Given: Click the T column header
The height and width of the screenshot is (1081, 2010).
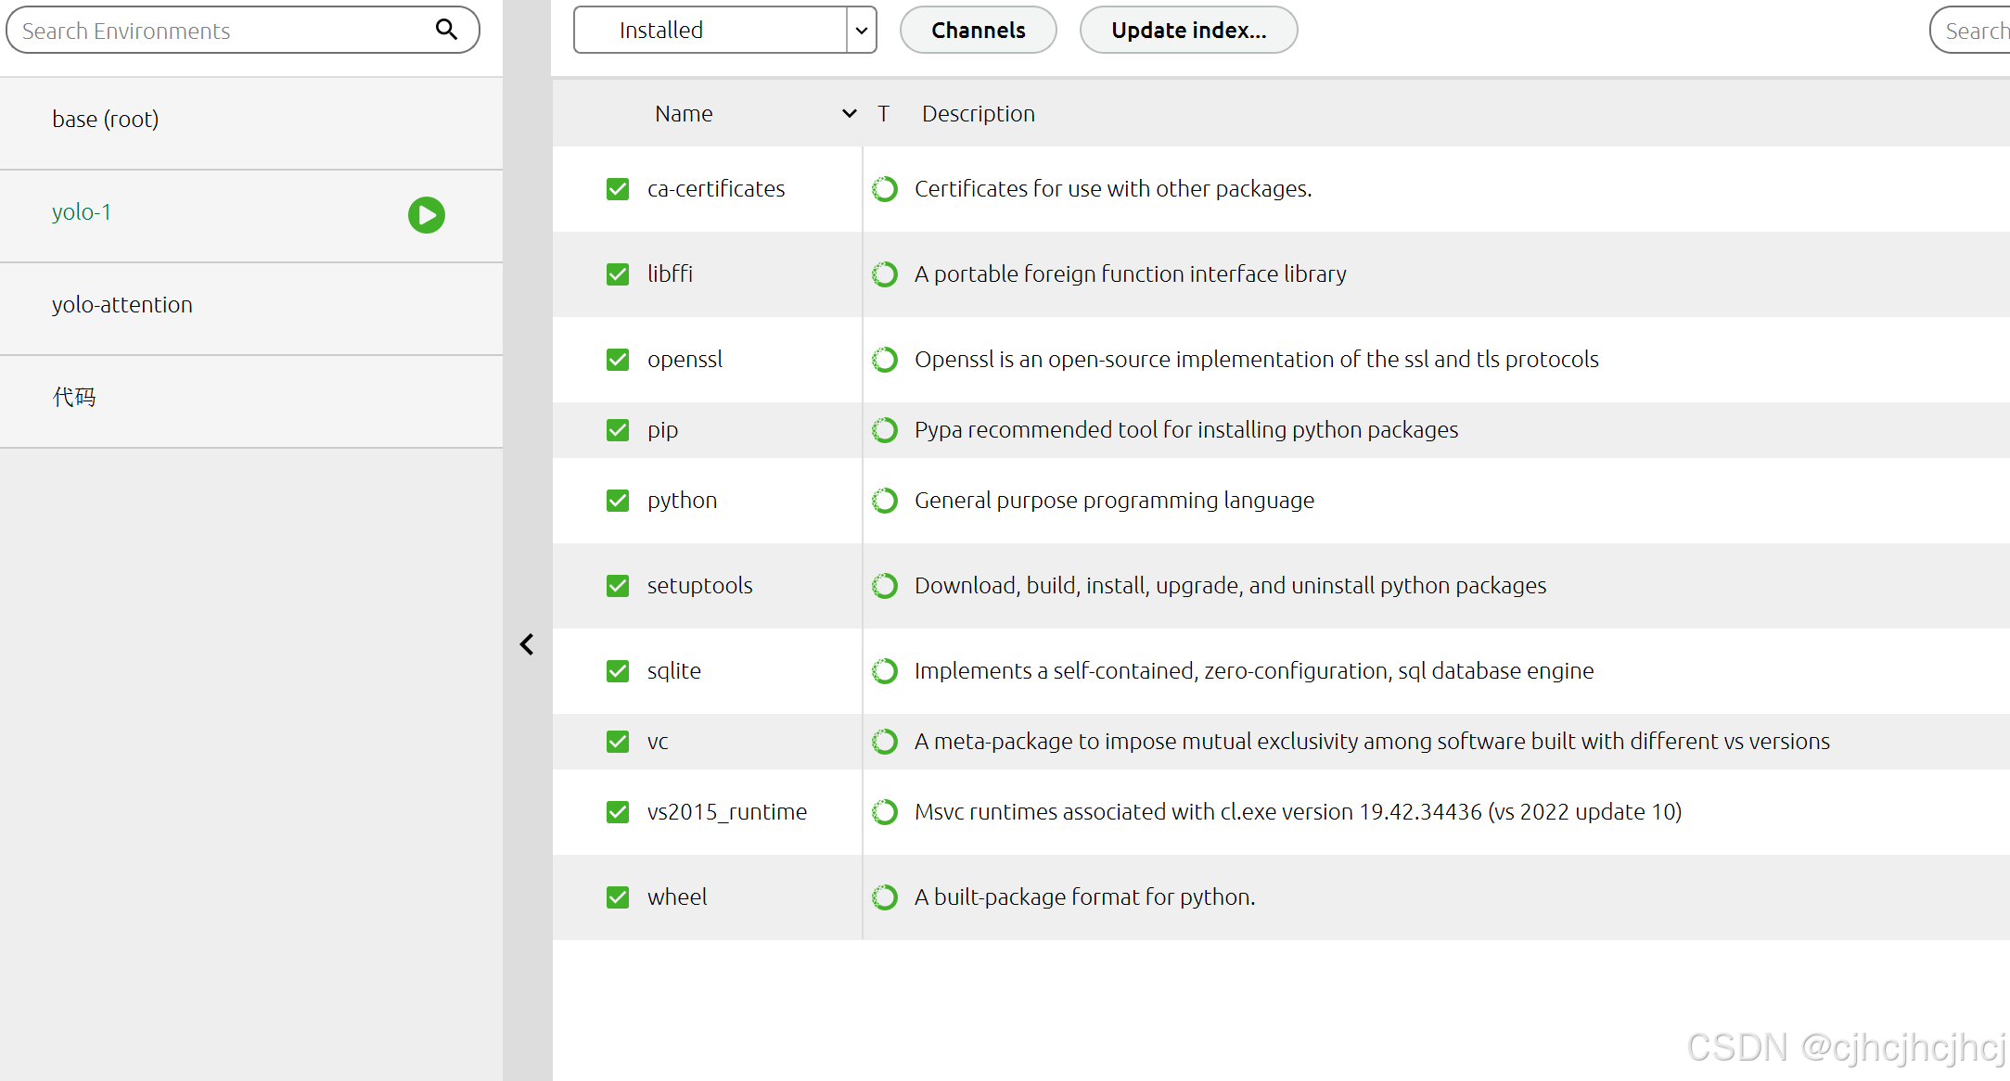Looking at the screenshot, I should click(883, 113).
